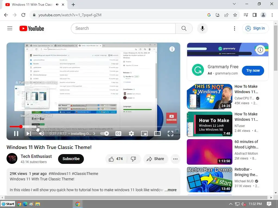Toggle closed captions CC
This screenshot has height=208, width=278.
[x=118, y=134]
